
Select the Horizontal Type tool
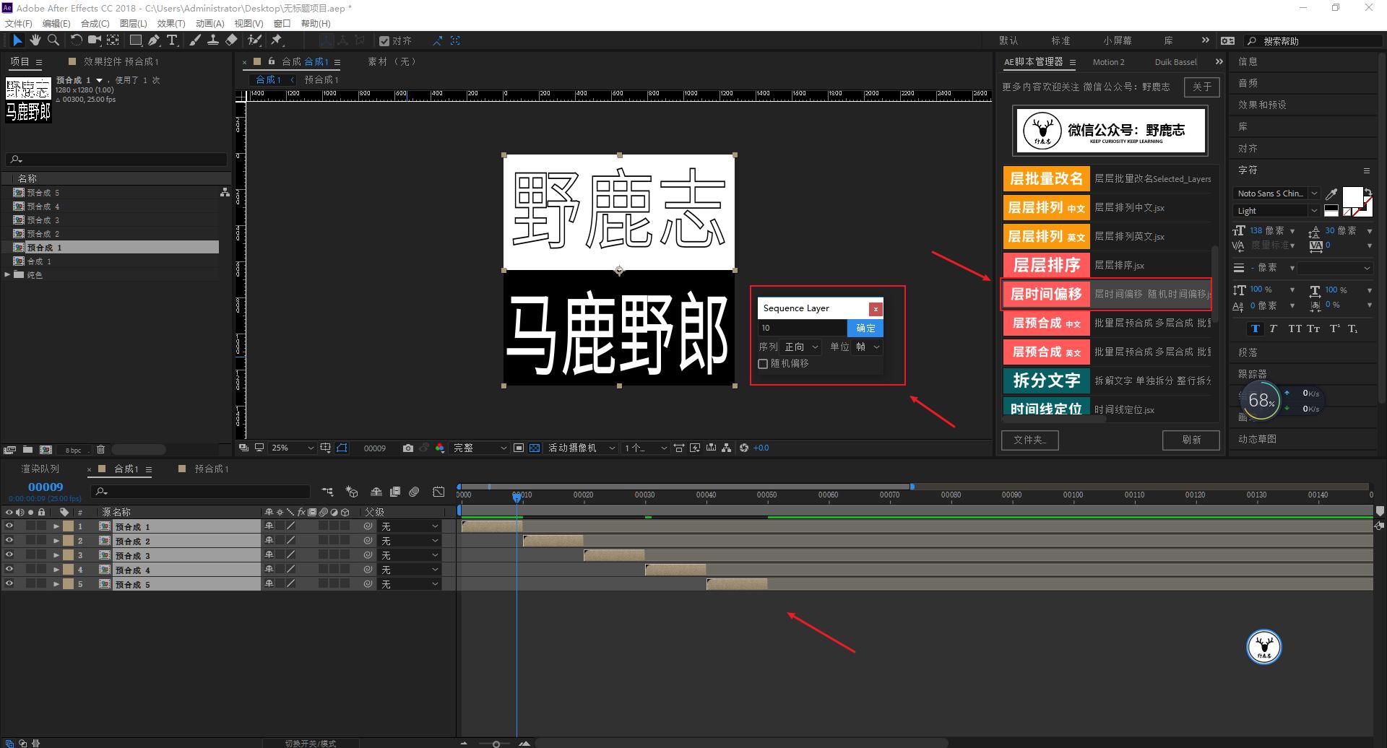coord(171,40)
